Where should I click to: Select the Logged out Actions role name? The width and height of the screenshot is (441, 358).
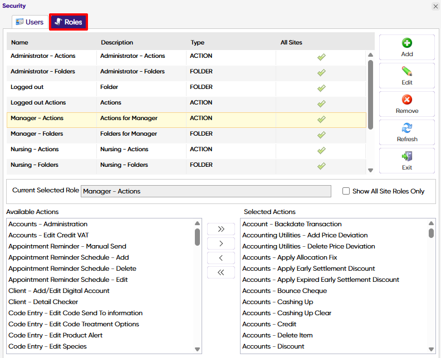38,102
